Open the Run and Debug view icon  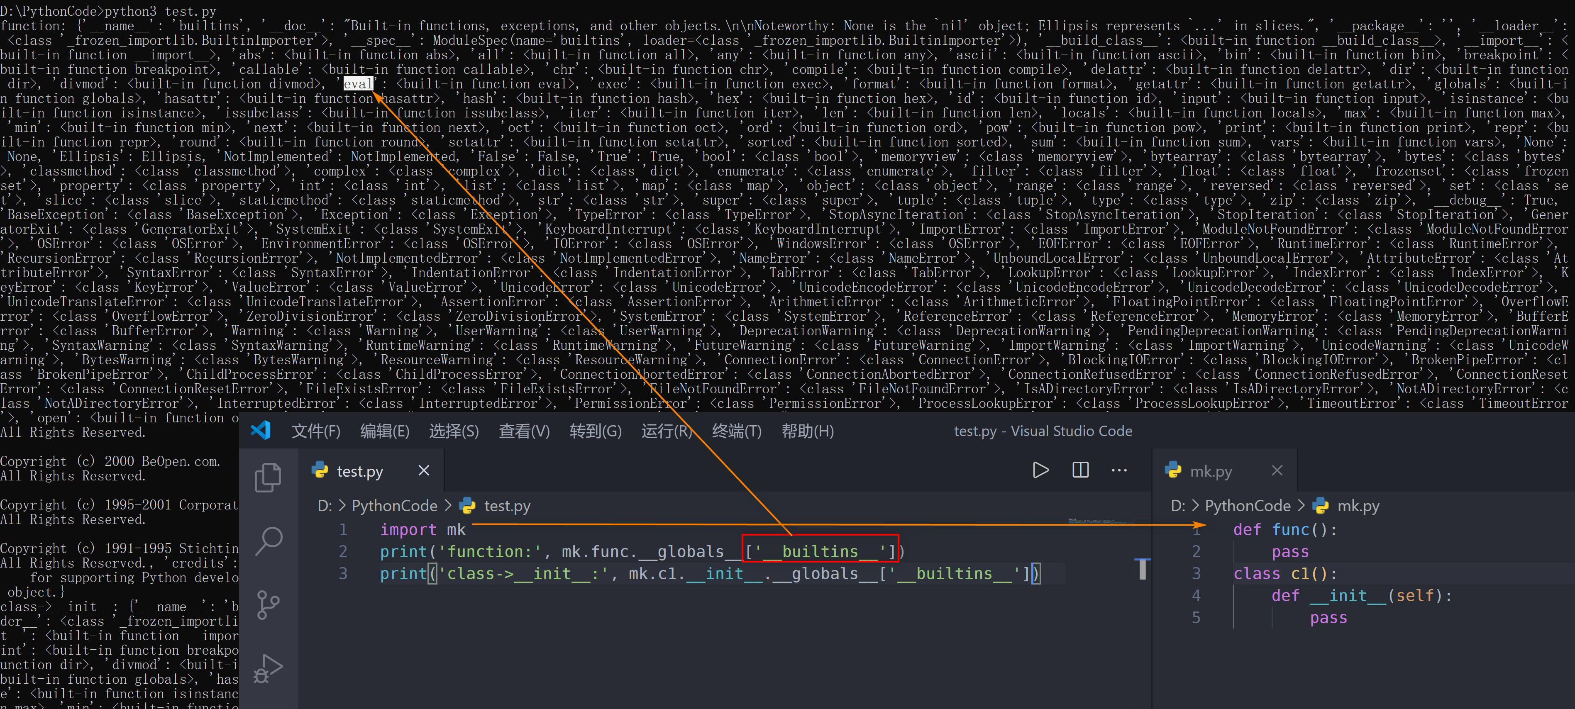(x=268, y=668)
